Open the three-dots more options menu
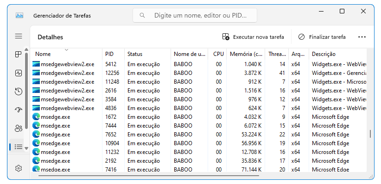381x184 pixels. coord(362,37)
